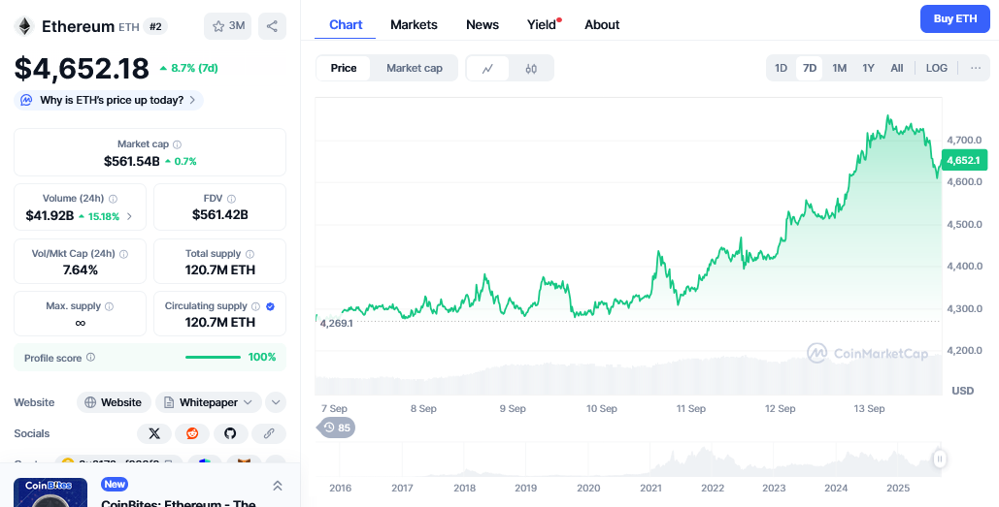Click the FDV info icon
Image resolution: width=999 pixels, height=507 pixels.
click(231, 199)
